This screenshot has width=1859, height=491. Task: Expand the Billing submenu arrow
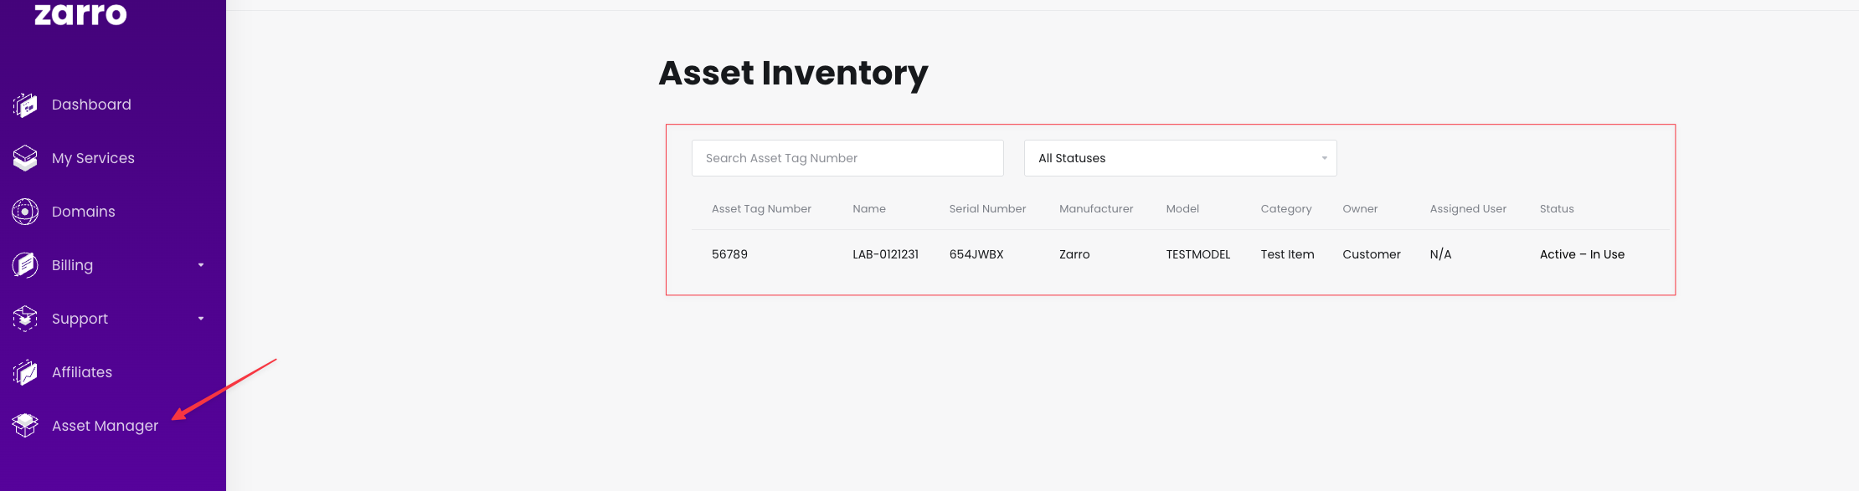click(201, 265)
